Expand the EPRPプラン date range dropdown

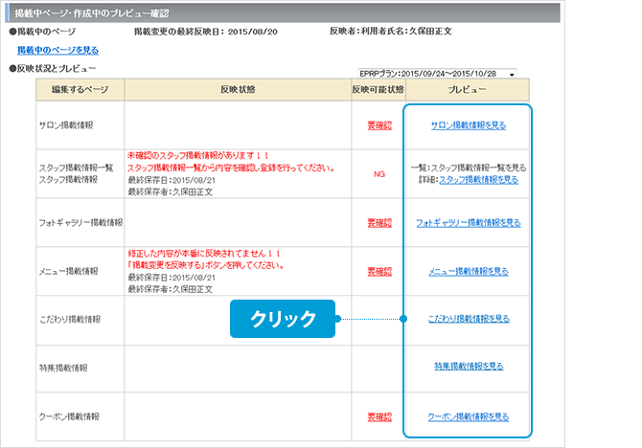coord(512,74)
